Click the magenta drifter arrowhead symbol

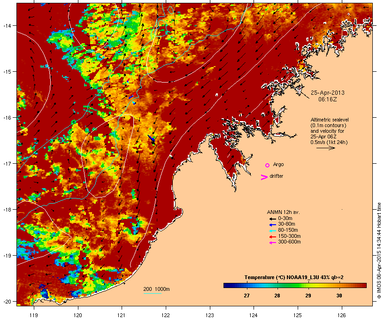pyautogui.click(x=264, y=177)
